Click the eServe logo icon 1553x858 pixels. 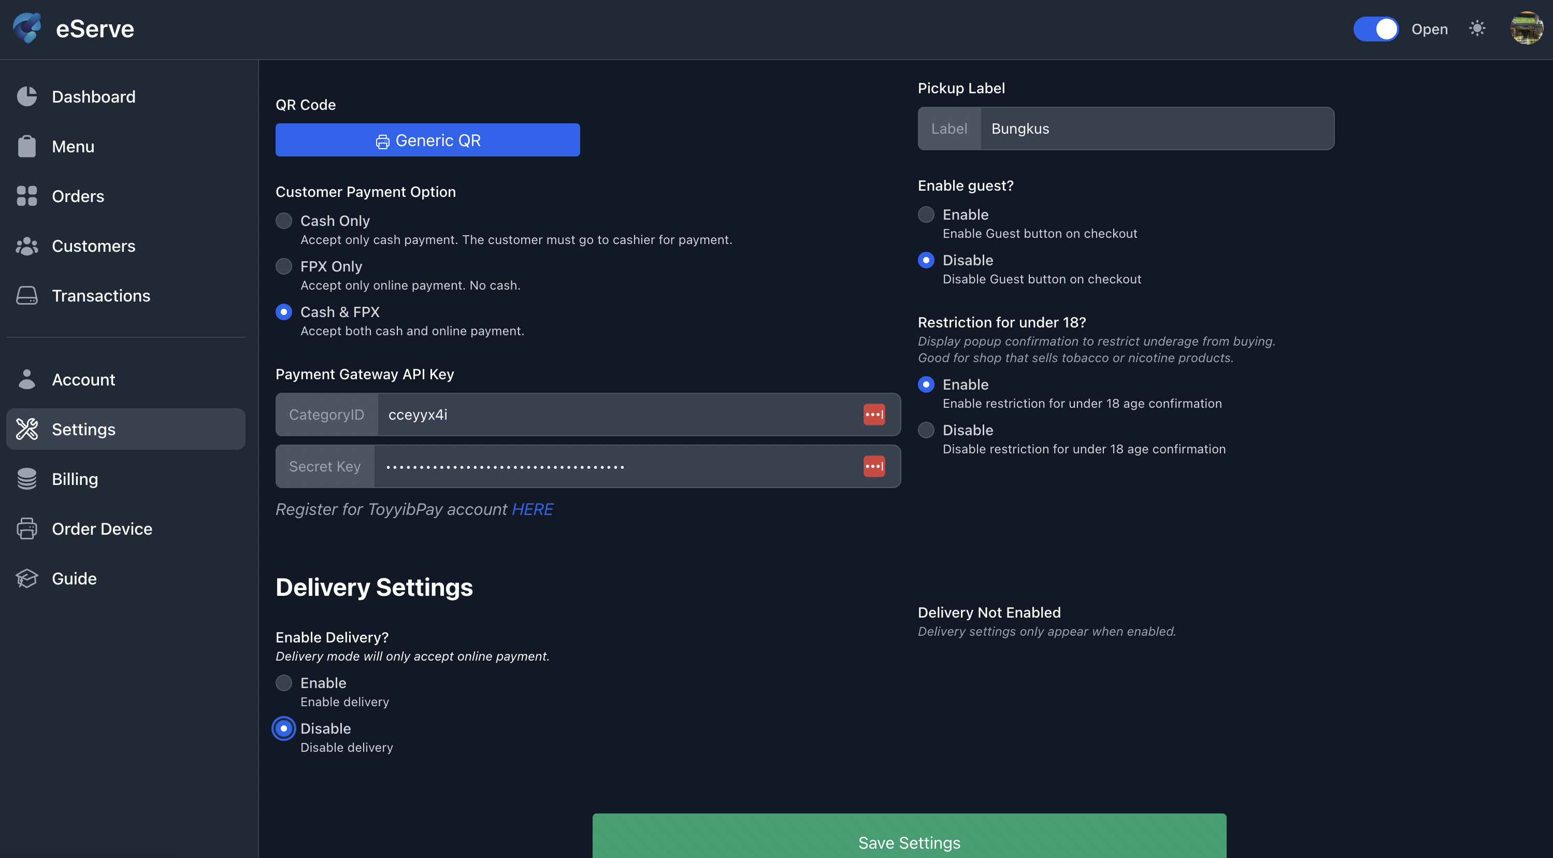click(27, 28)
